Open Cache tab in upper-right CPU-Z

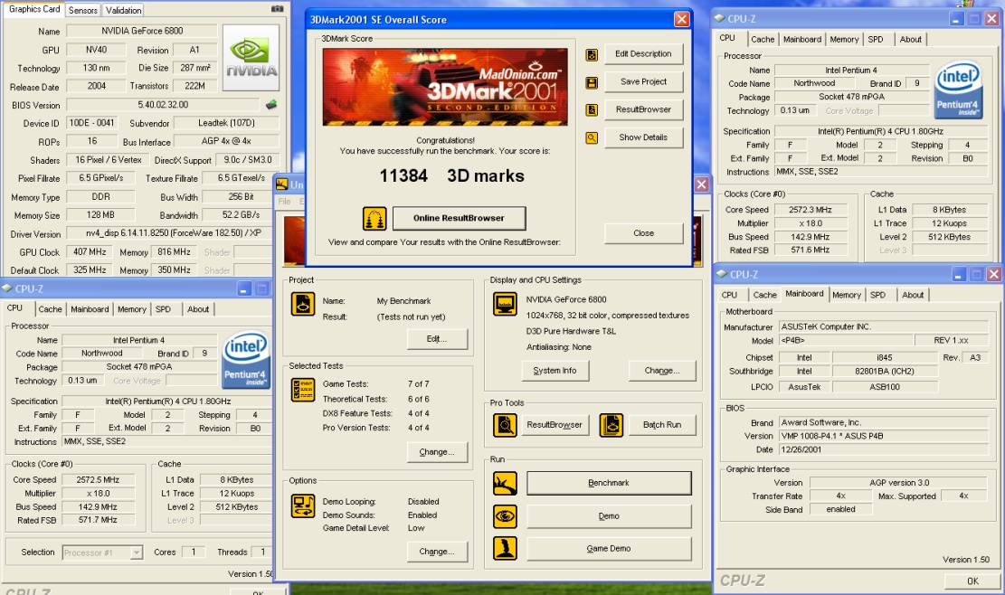(x=763, y=39)
